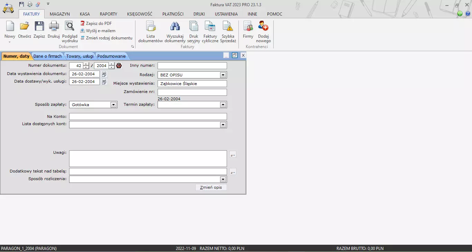Expand the Termin zapłaty dropdown

[223, 105]
